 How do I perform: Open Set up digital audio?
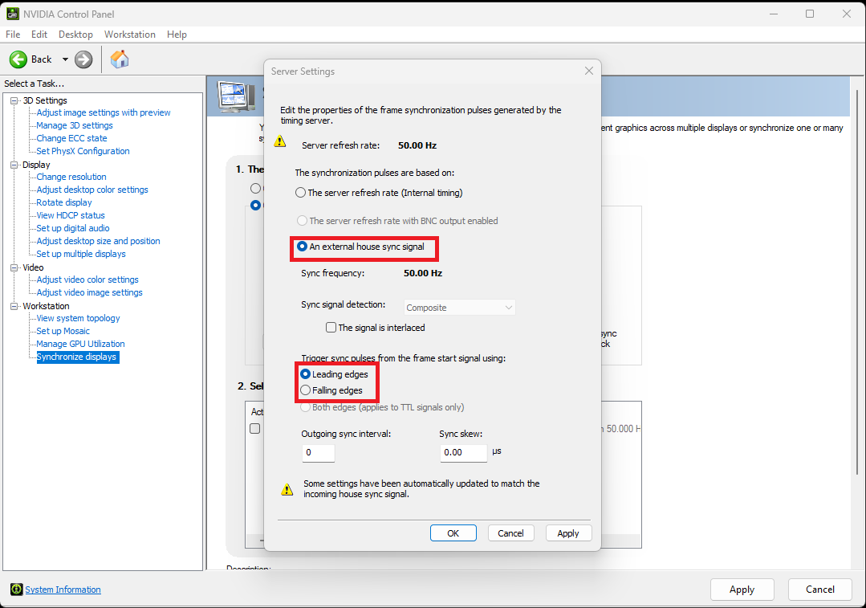[73, 228]
